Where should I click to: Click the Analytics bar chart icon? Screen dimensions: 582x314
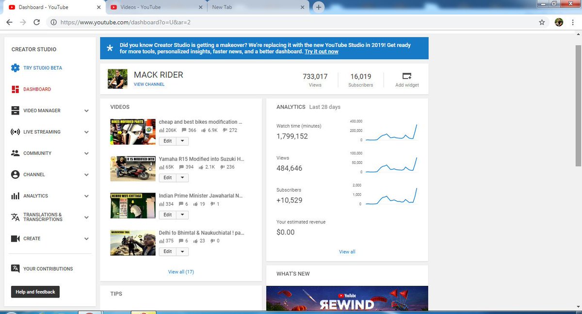tap(15, 196)
